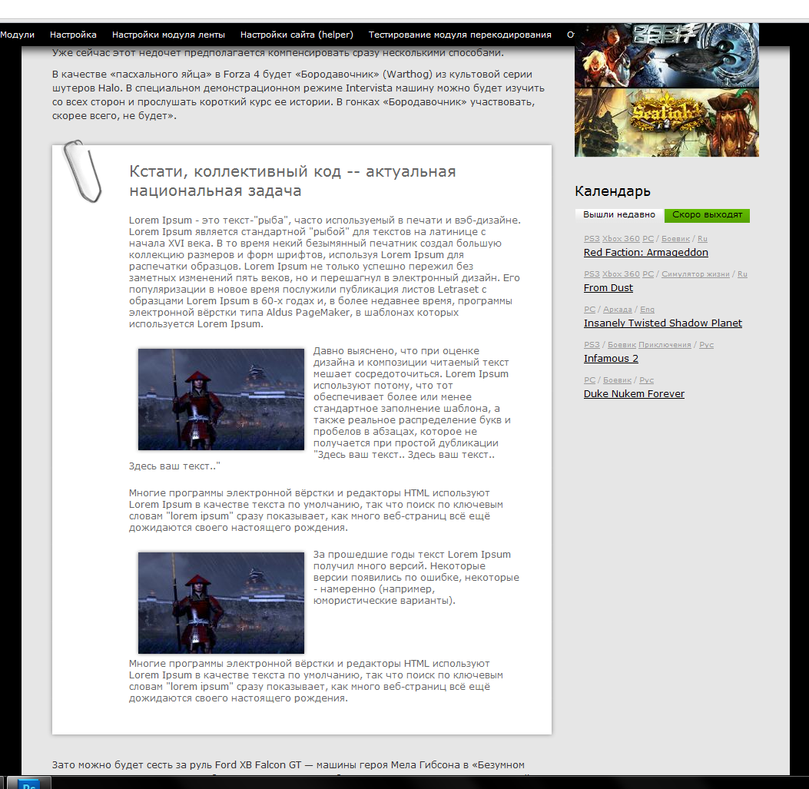Screen dimensions: 809x789
Task: Open Настройки модуля ленты in the top bar
Action: tap(168, 35)
